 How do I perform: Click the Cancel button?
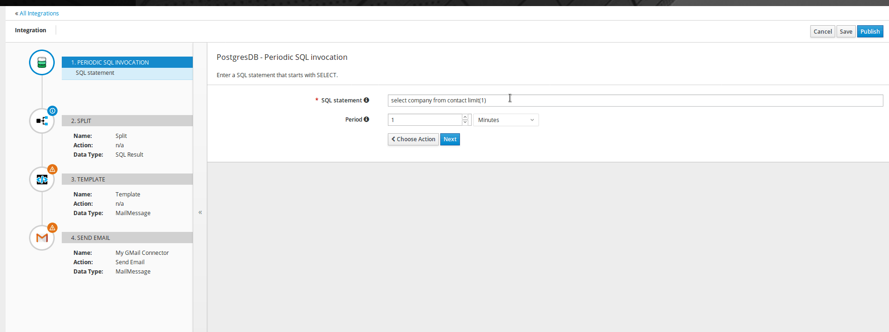click(x=823, y=31)
